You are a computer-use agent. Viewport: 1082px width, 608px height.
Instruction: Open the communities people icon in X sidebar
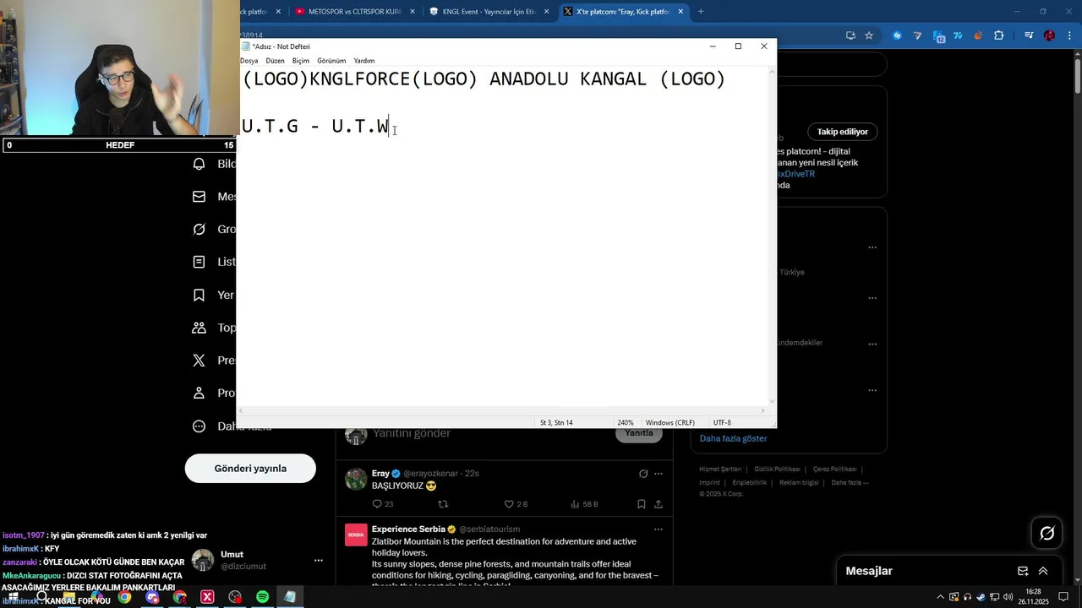coord(199,328)
